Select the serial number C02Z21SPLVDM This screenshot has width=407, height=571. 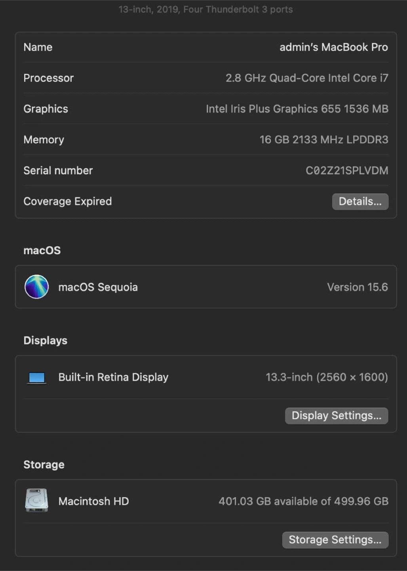[x=347, y=171]
